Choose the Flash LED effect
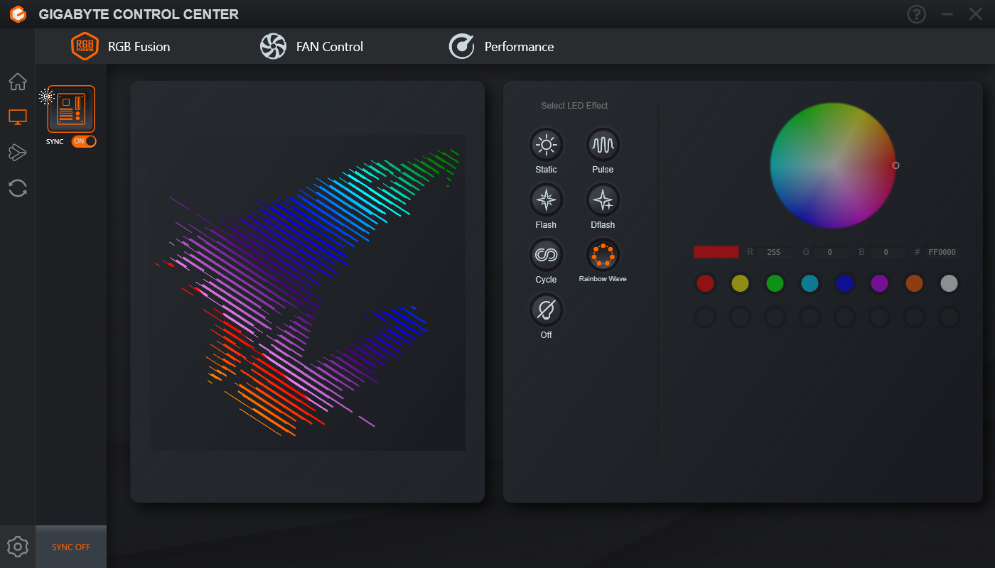Viewport: 995px width, 568px height. 546,200
